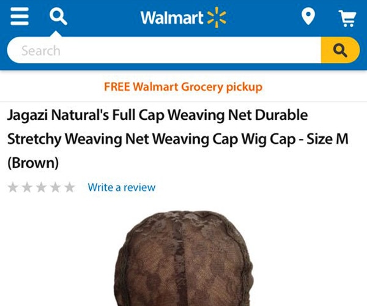Image resolution: width=367 pixels, height=306 pixels.
Task: Select the fifth rating star
Action: click(70, 187)
